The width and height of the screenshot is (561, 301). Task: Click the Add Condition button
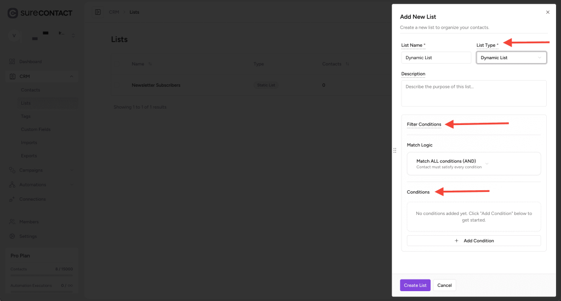point(473,241)
